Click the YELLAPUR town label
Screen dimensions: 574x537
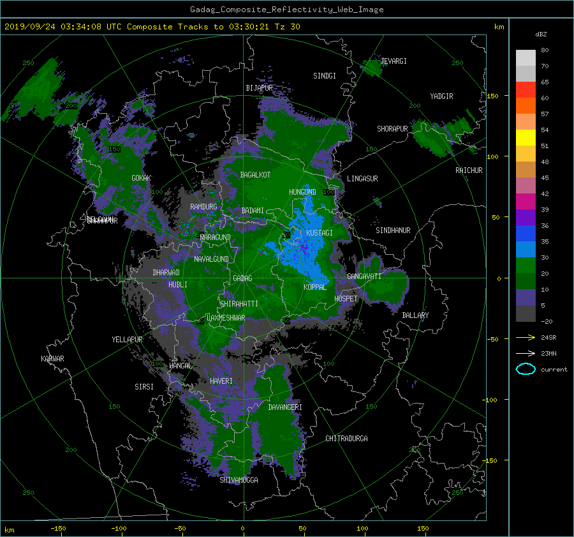[127, 340]
